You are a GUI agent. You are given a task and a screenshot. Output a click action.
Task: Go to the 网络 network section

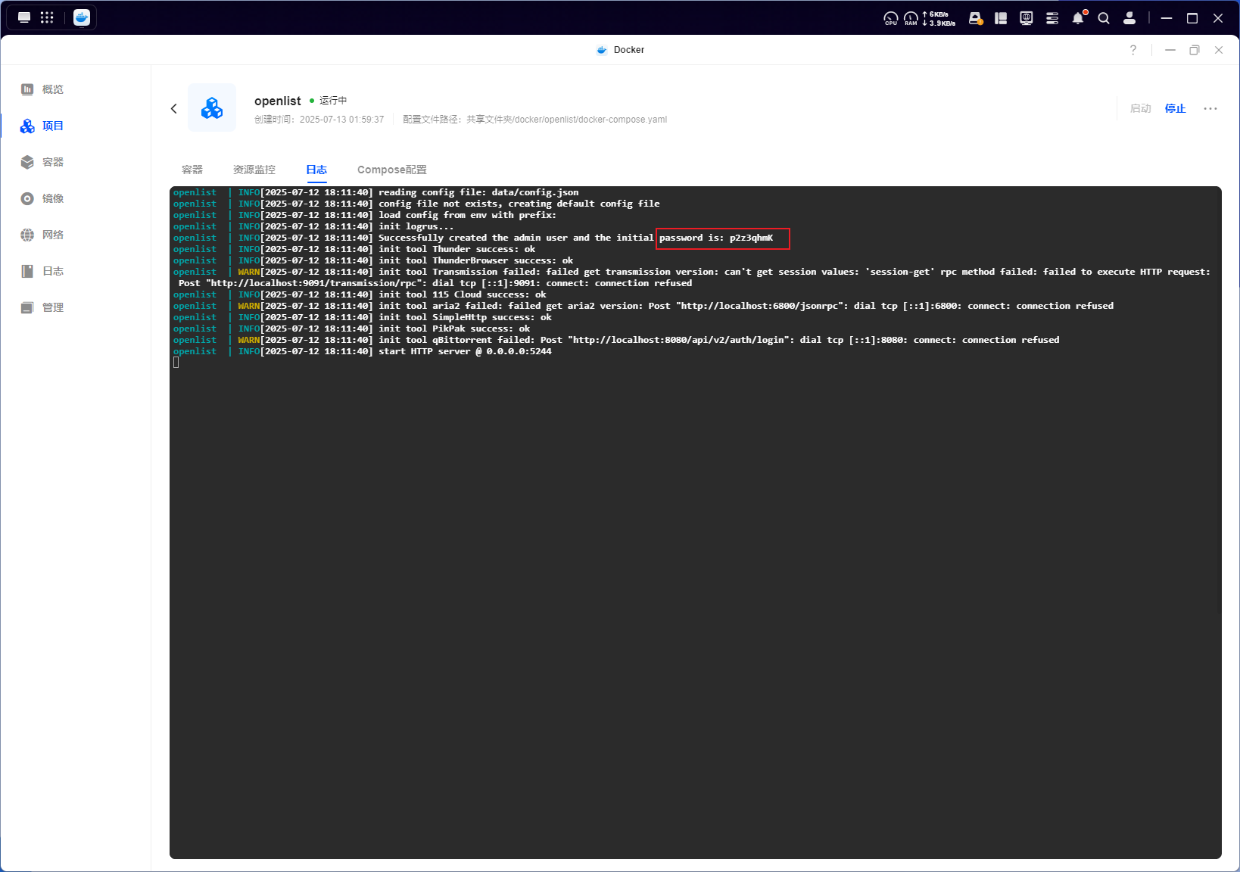click(43, 235)
